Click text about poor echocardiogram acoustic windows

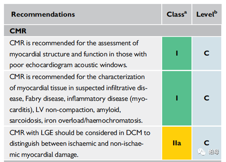pos(68,65)
